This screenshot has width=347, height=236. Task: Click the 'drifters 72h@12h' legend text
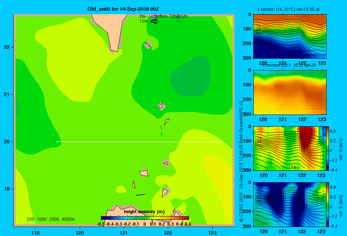click(171, 16)
